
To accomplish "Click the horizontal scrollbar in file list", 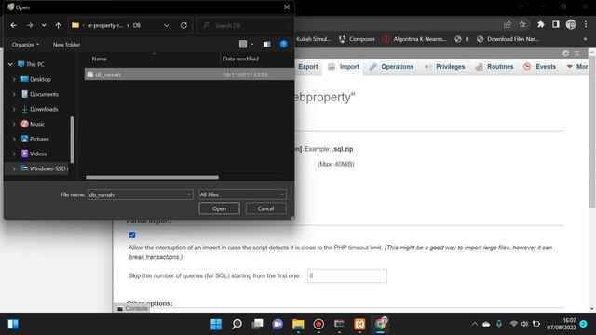I will click(x=152, y=177).
